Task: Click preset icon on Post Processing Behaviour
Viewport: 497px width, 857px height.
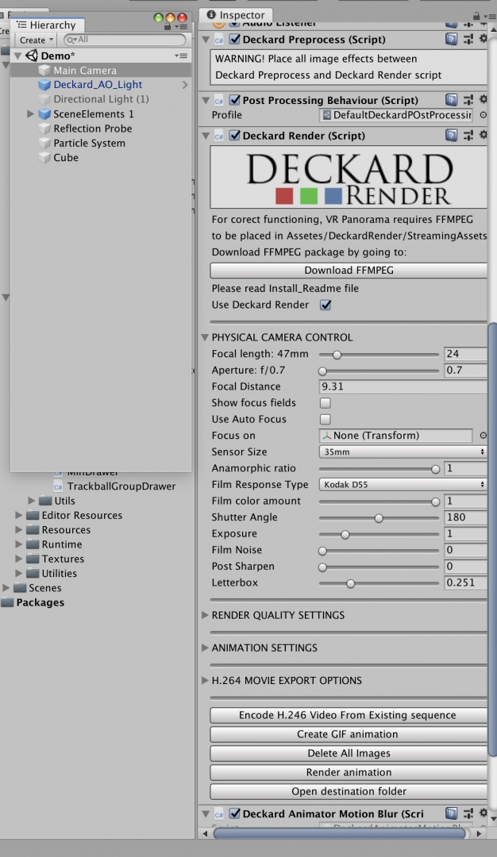Action: tap(468, 100)
